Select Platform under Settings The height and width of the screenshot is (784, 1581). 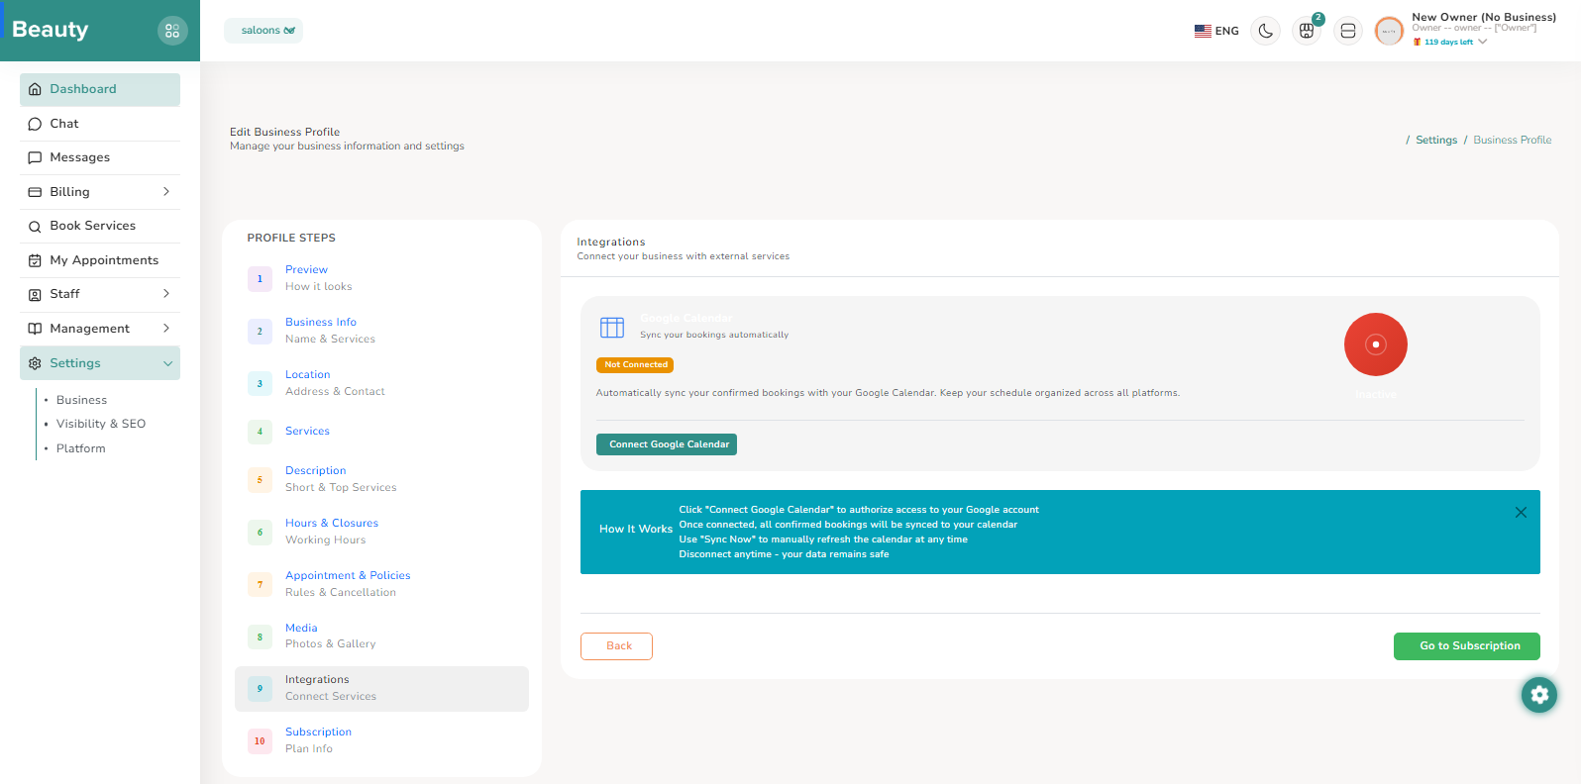pos(80,448)
